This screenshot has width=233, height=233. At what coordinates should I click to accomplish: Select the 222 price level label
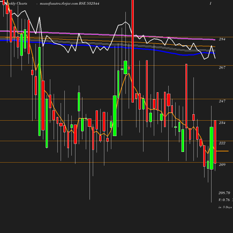point(222,143)
